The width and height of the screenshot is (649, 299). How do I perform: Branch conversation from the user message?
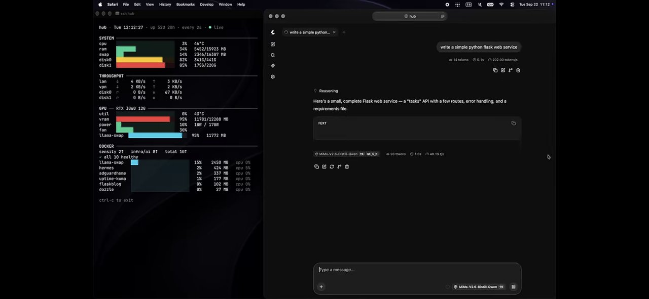coord(511,70)
